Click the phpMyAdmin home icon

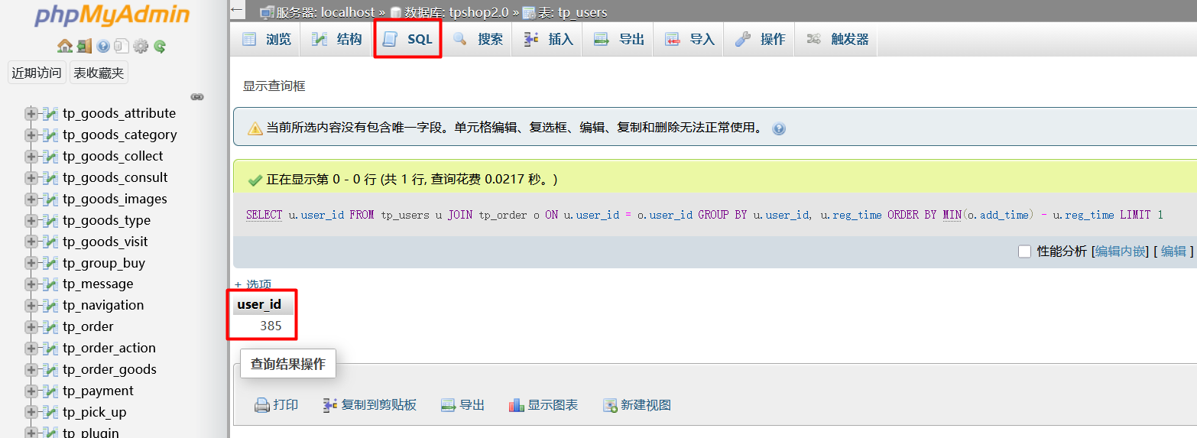[65, 47]
